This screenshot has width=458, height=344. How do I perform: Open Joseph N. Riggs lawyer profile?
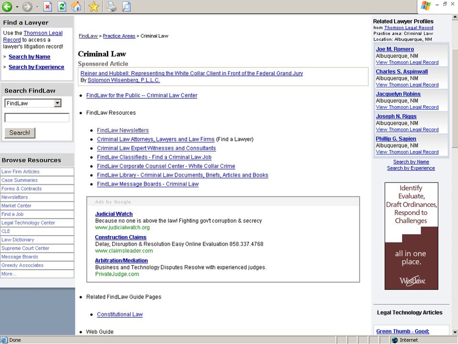[396, 116]
